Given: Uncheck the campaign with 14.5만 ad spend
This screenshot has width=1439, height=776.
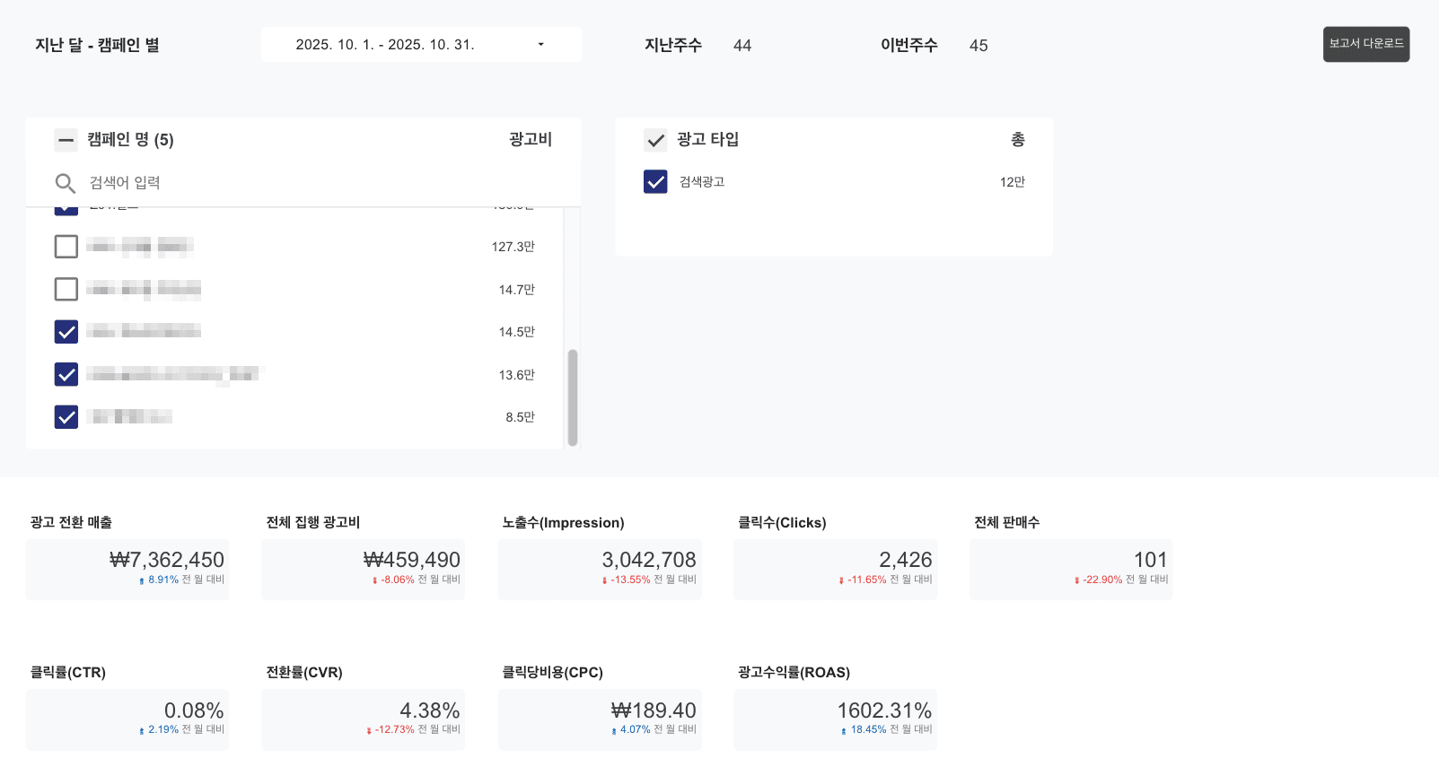Looking at the screenshot, I should click(x=66, y=332).
